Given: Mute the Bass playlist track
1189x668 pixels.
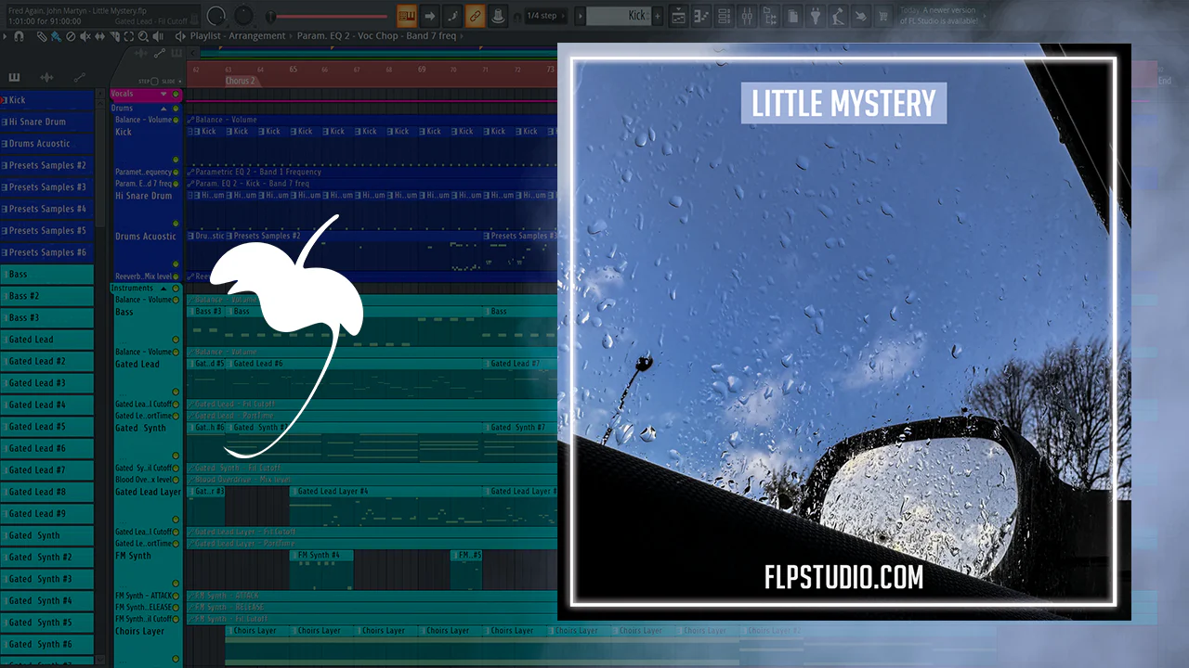Looking at the screenshot, I should (176, 340).
